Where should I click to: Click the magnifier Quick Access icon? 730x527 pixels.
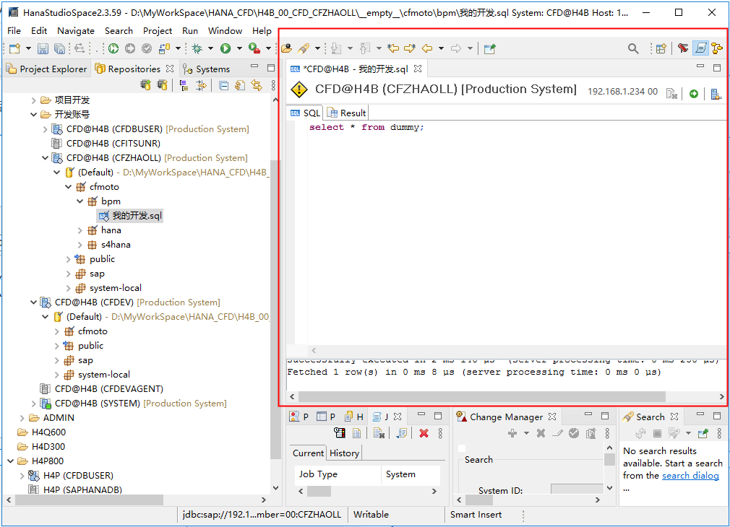click(633, 48)
